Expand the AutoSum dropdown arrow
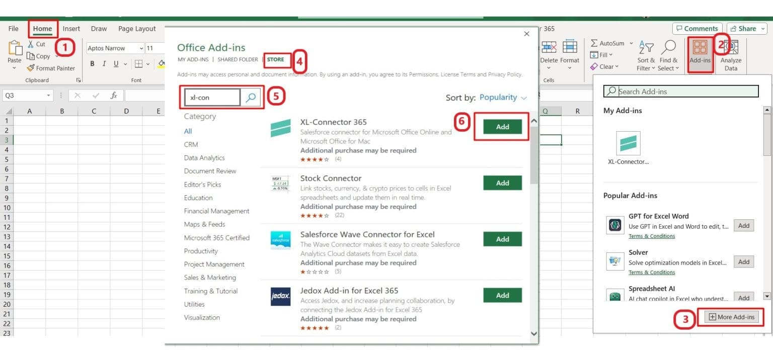 click(x=631, y=43)
